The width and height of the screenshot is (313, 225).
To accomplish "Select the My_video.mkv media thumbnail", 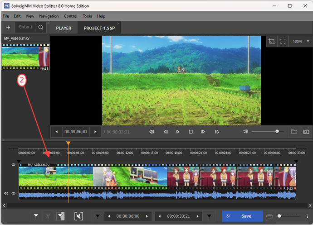I will (x=25, y=57).
